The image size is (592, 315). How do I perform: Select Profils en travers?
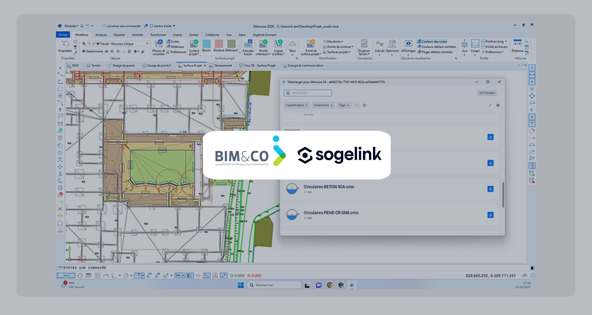[x=495, y=46]
